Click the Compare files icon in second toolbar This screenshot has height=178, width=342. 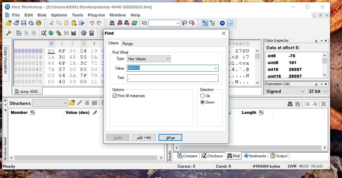tap(19, 33)
